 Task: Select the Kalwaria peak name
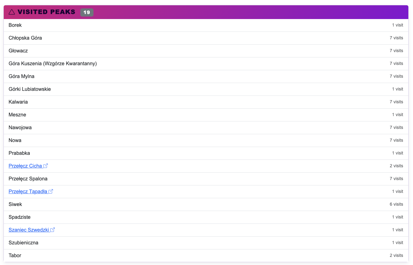coord(18,102)
